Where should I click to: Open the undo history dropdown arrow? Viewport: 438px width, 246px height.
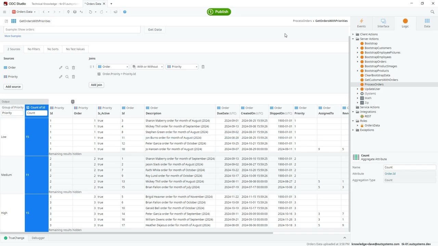tap(95, 12)
